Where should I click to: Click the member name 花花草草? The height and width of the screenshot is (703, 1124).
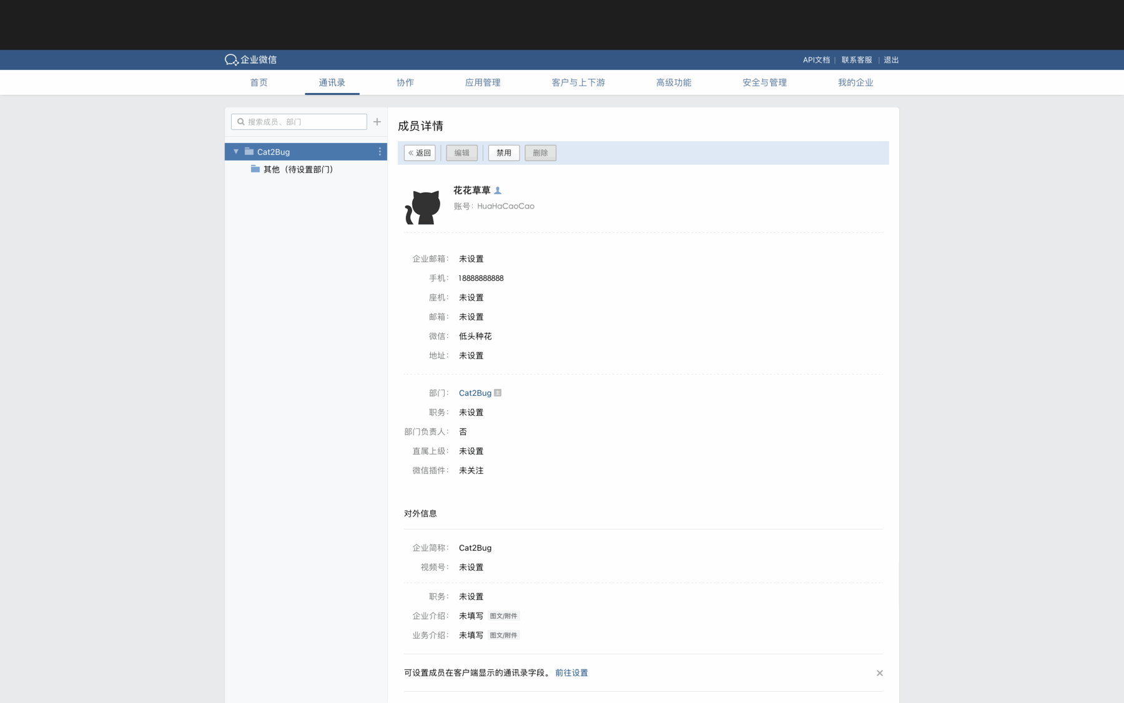(472, 190)
